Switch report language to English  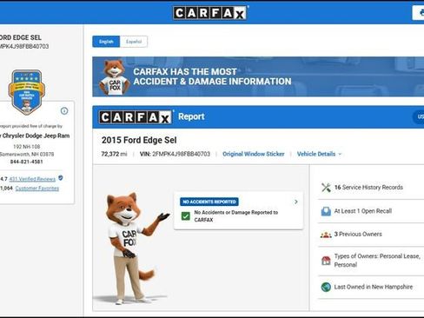106,42
